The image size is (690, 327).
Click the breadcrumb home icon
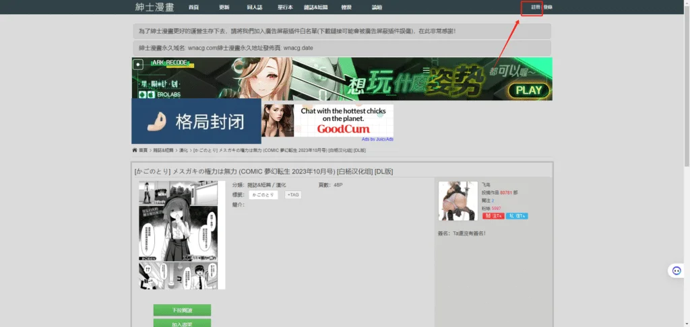135,150
